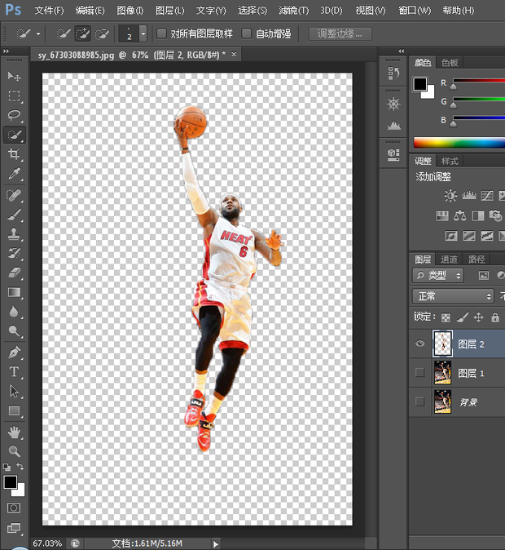Viewport: 505px width, 550px height.
Task: Select the Clone Stamp tool
Action: coord(14,234)
